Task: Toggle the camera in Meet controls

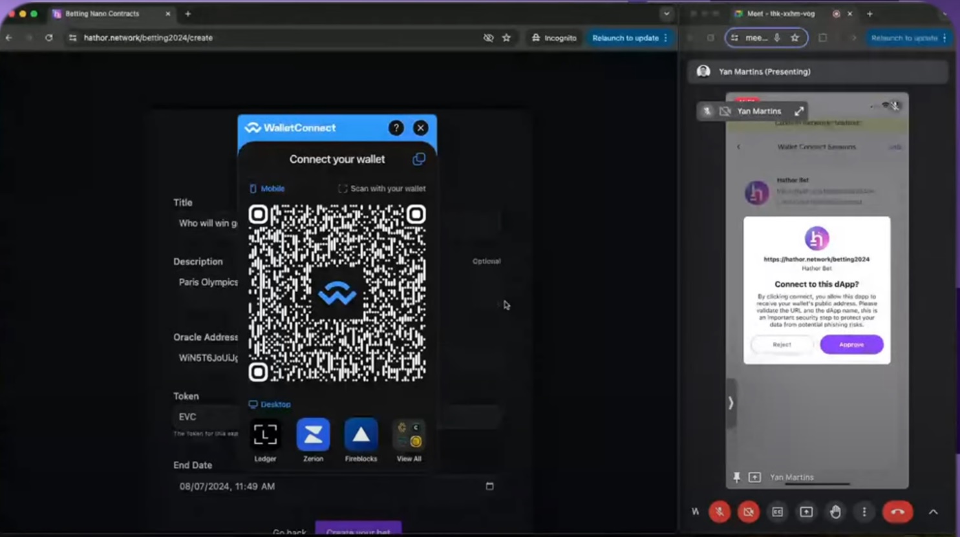Action: coord(749,512)
